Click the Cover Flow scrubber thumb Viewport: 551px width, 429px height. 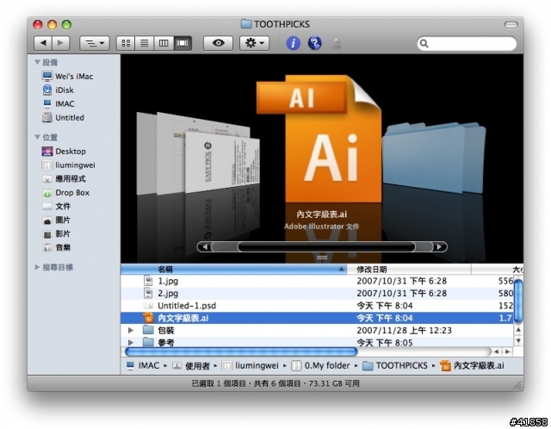326,247
